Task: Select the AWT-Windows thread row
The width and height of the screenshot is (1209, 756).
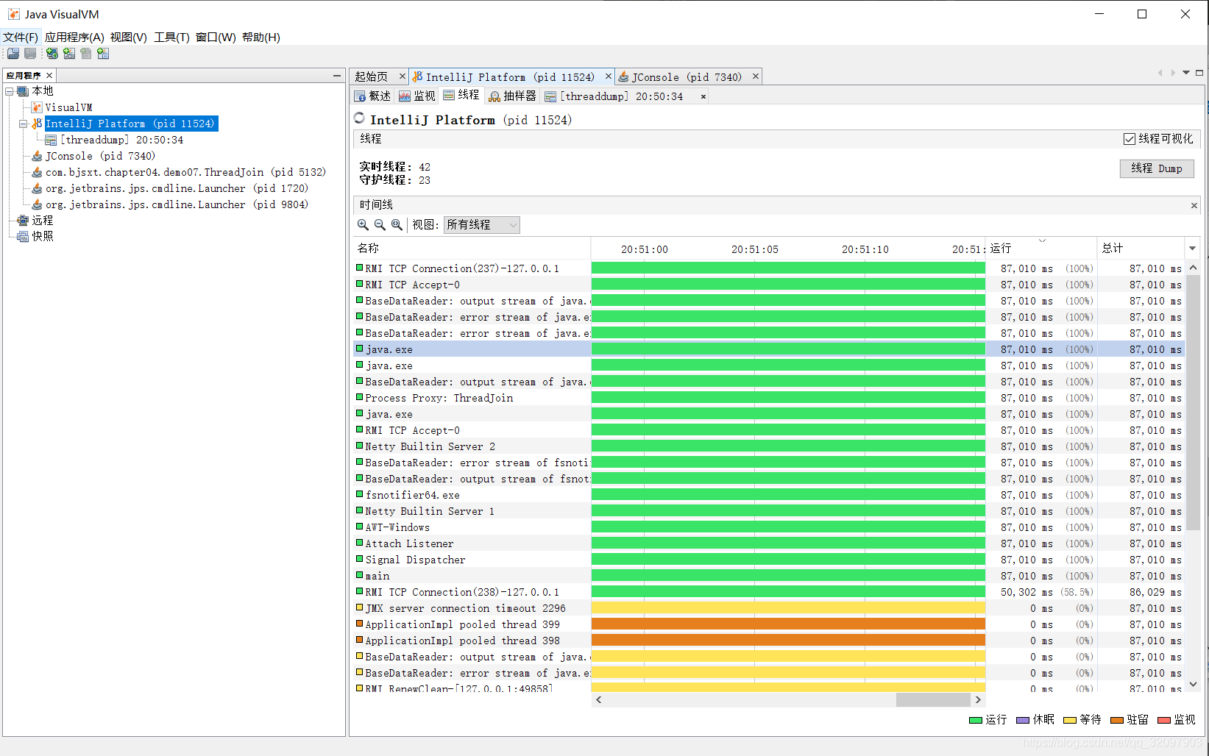Action: pos(770,527)
